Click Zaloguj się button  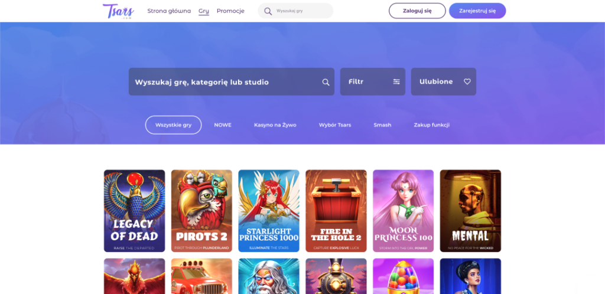coord(417,11)
